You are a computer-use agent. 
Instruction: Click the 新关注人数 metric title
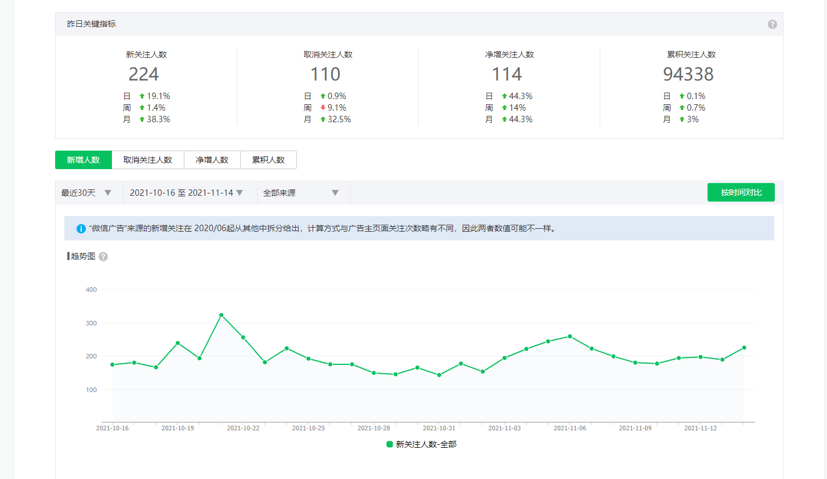point(147,54)
